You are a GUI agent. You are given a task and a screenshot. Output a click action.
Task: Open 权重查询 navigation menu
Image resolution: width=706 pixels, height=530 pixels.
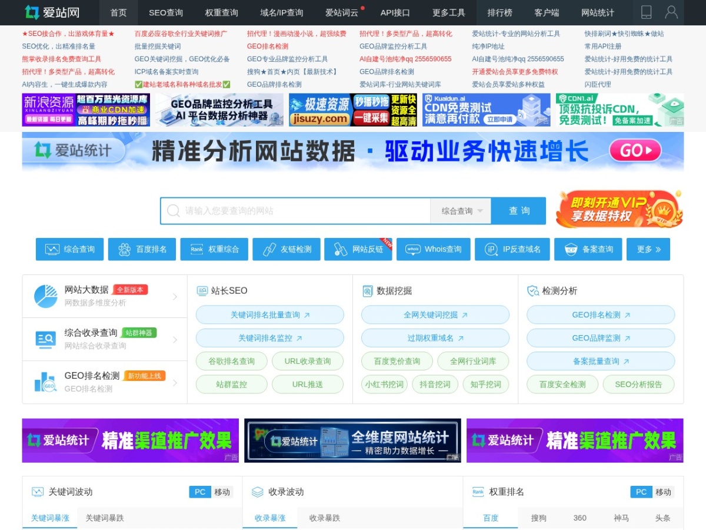(x=222, y=12)
